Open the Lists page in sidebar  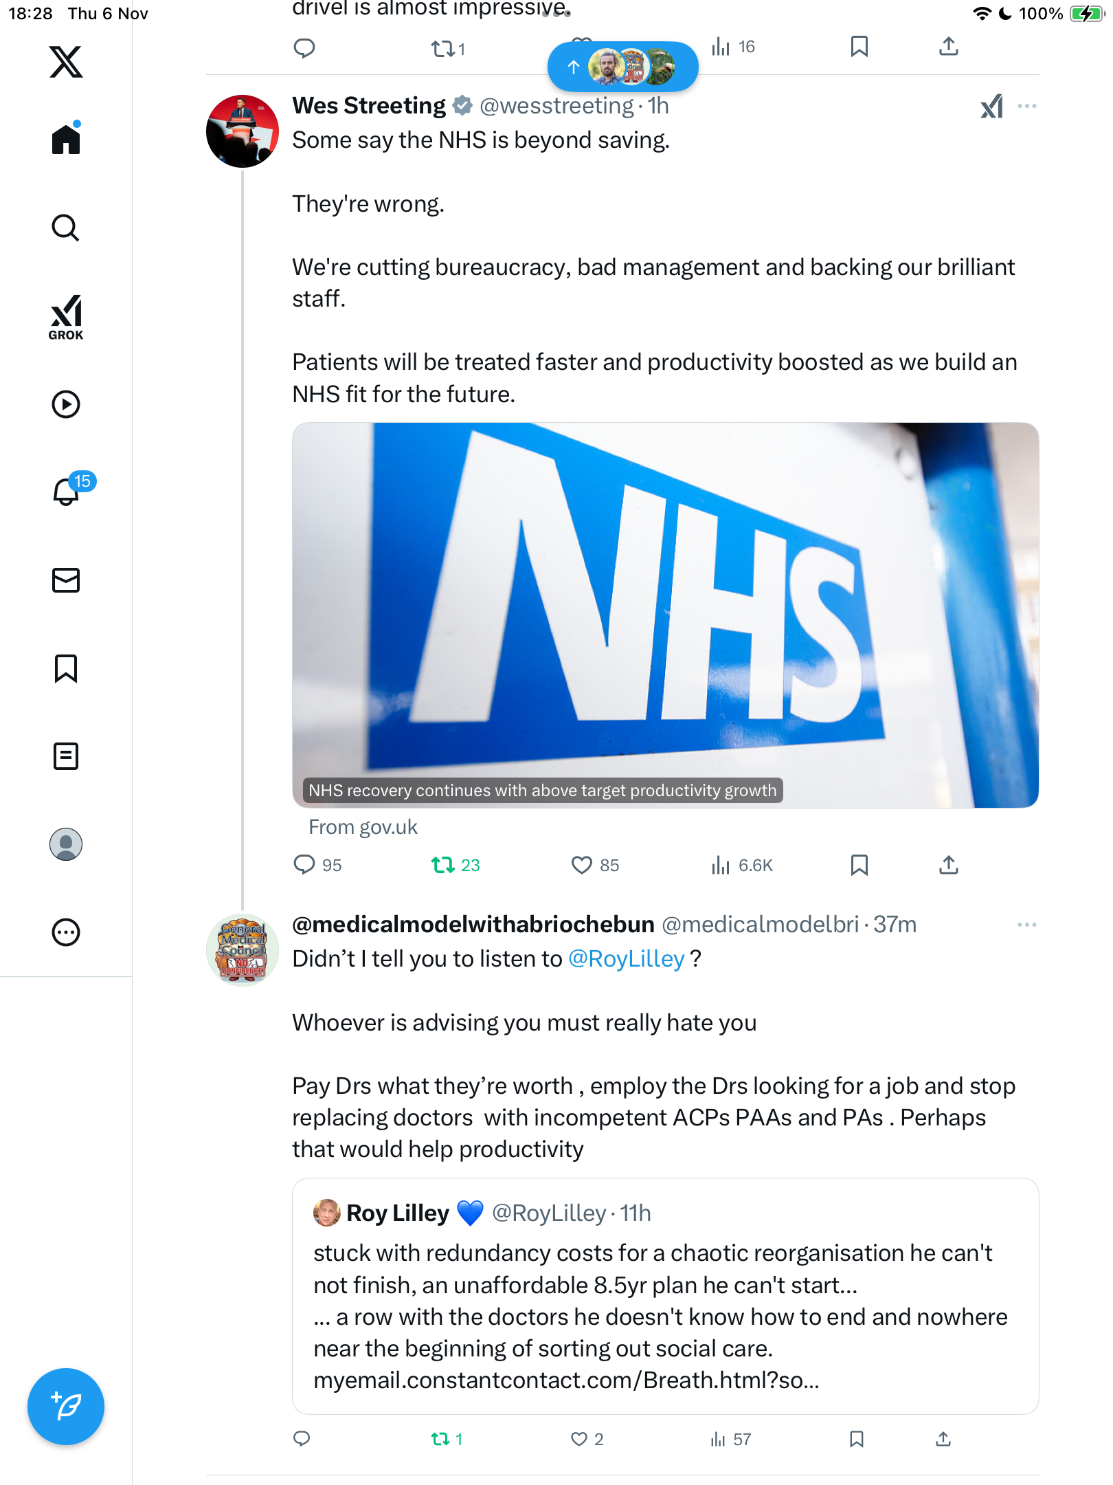point(66,756)
